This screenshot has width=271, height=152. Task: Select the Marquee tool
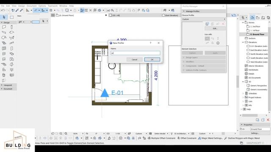[12, 17]
